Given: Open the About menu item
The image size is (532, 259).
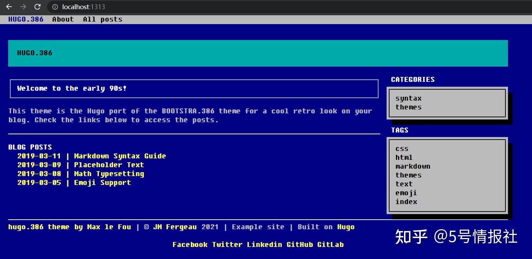Looking at the screenshot, I should tap(63, 19).
